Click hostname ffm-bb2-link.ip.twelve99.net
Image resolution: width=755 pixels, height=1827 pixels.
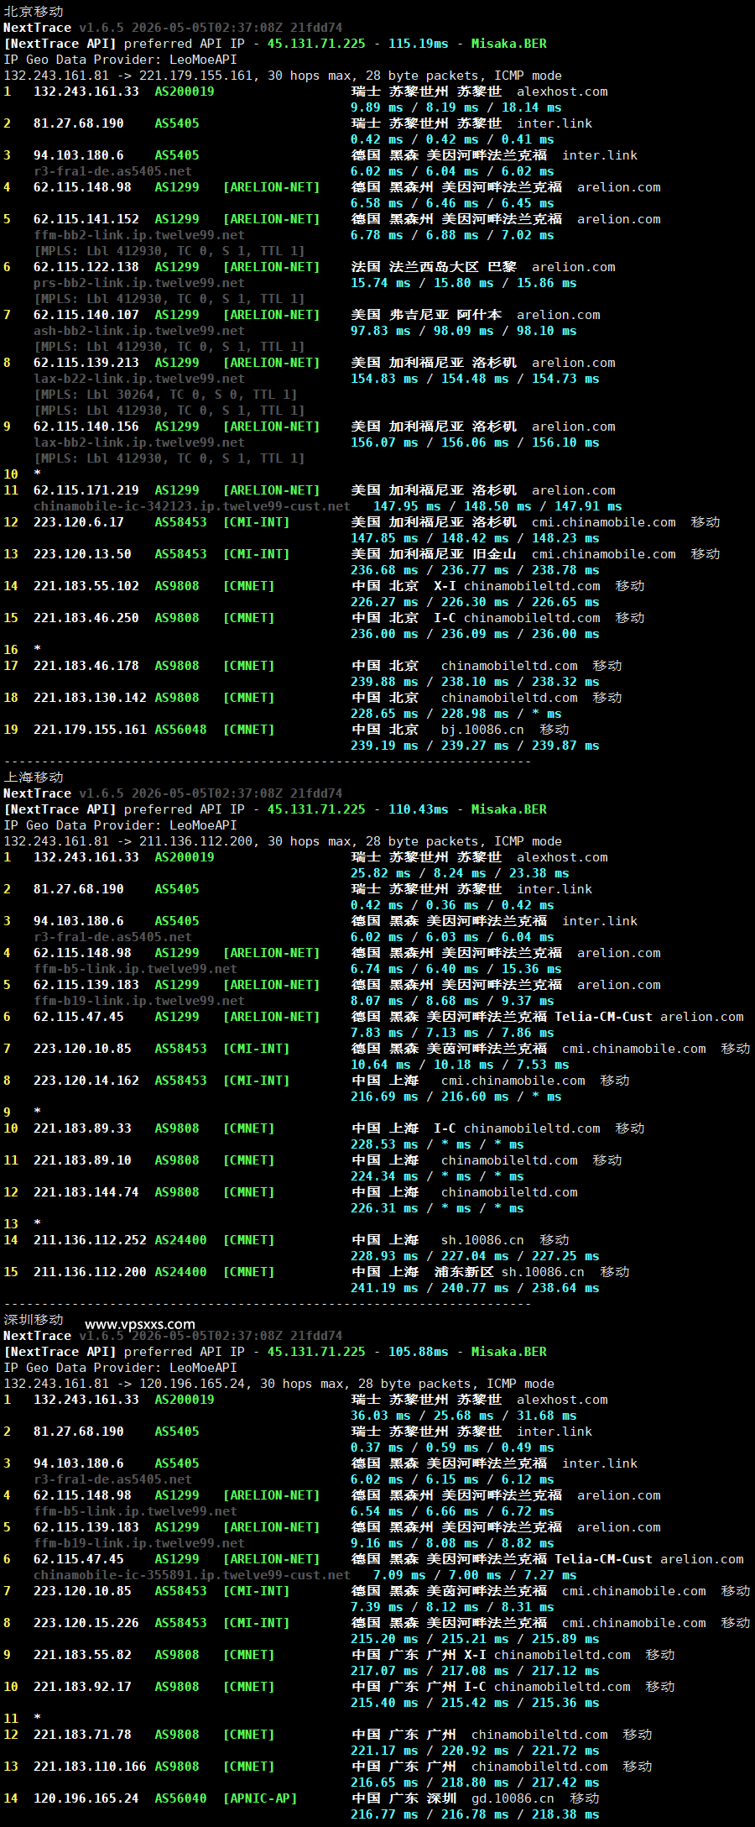pyautogui.click(x=139, y=235)
